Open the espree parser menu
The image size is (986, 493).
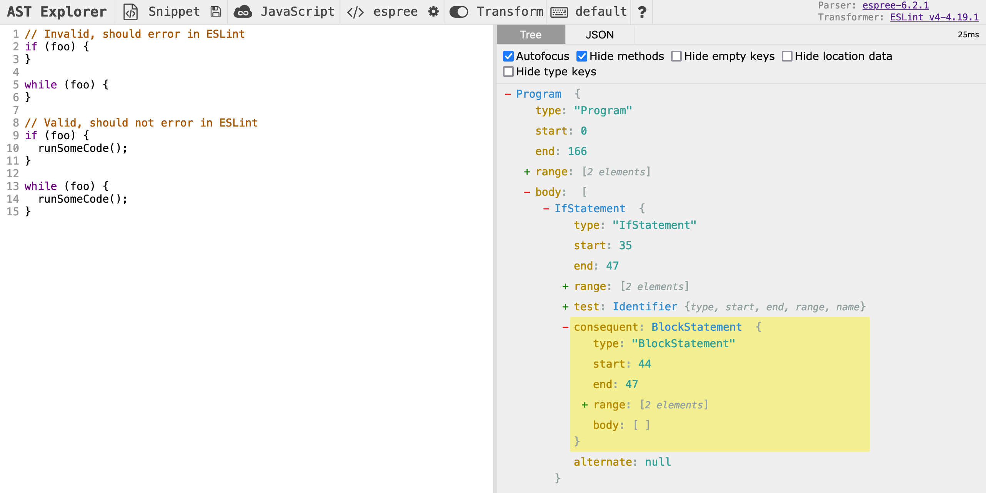click(395, 12)
